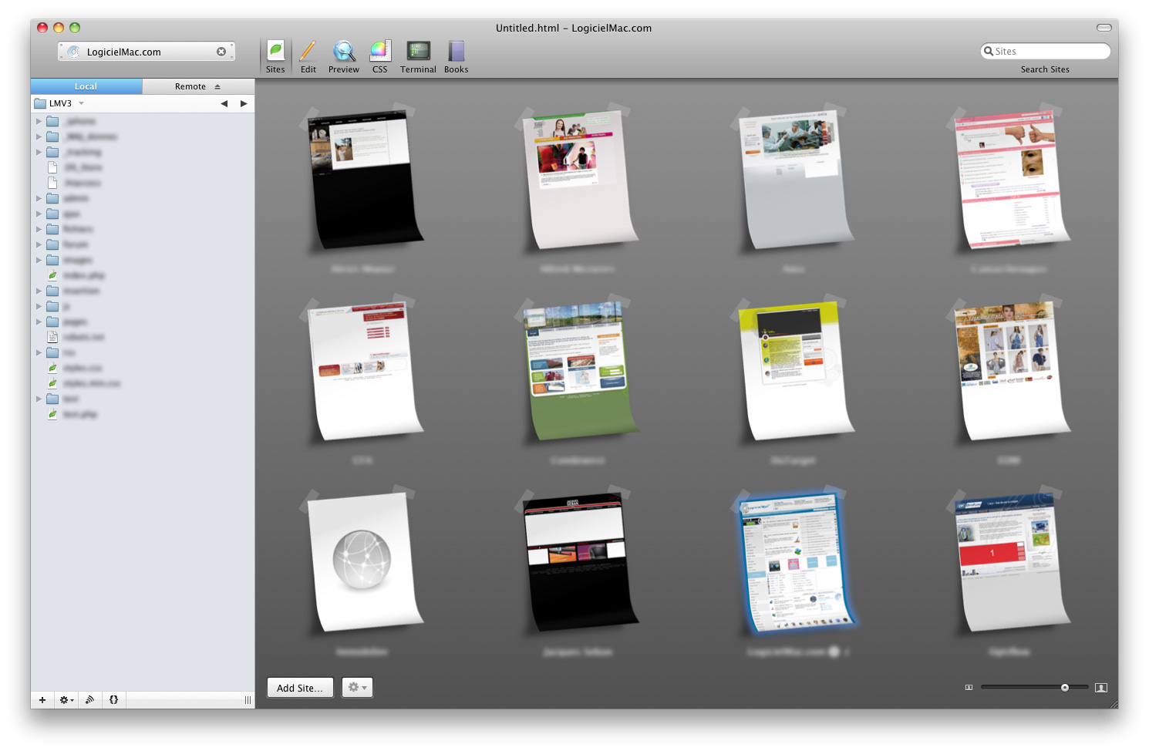The image size is (1149, 751).
Task: Open the clips curly-braces icon
Action: (113, 700)
